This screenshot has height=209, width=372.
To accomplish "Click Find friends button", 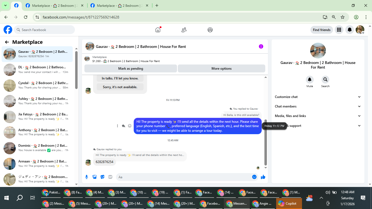I will (x=322, y=30).
